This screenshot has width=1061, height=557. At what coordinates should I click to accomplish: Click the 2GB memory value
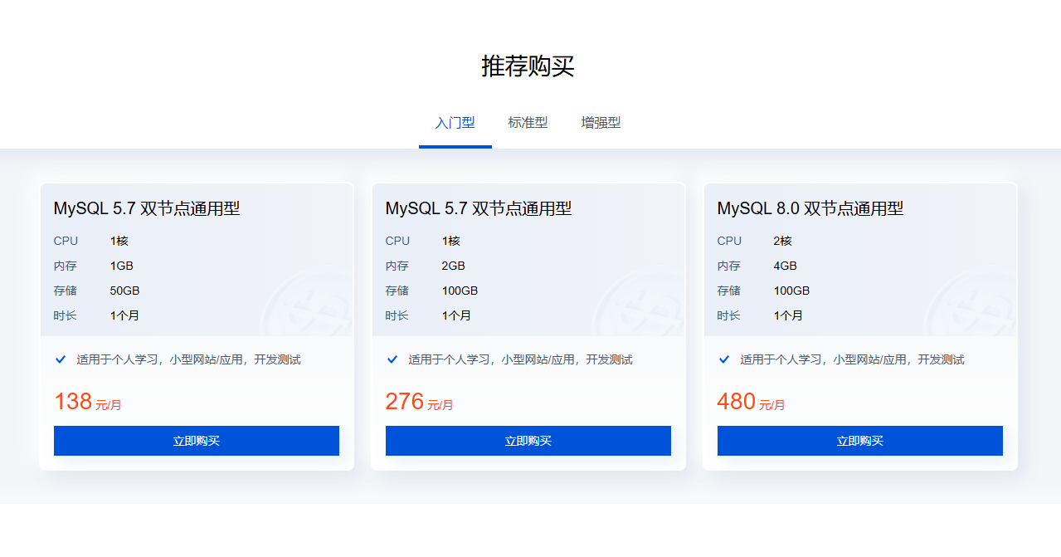[x=454, y=266]
